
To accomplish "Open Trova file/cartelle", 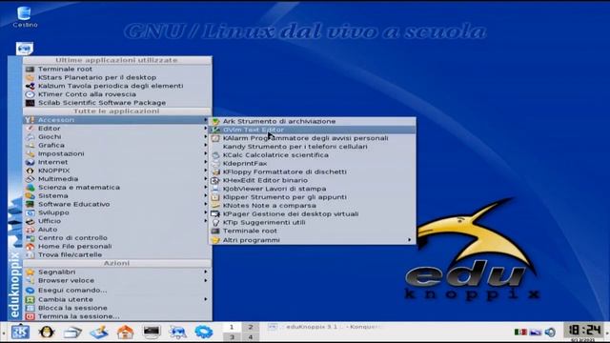I will [117, 255].
